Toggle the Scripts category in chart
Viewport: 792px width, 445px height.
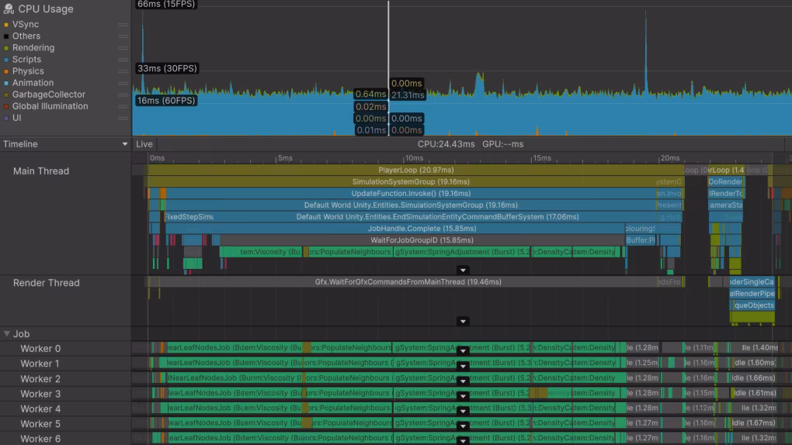[6, 60]
